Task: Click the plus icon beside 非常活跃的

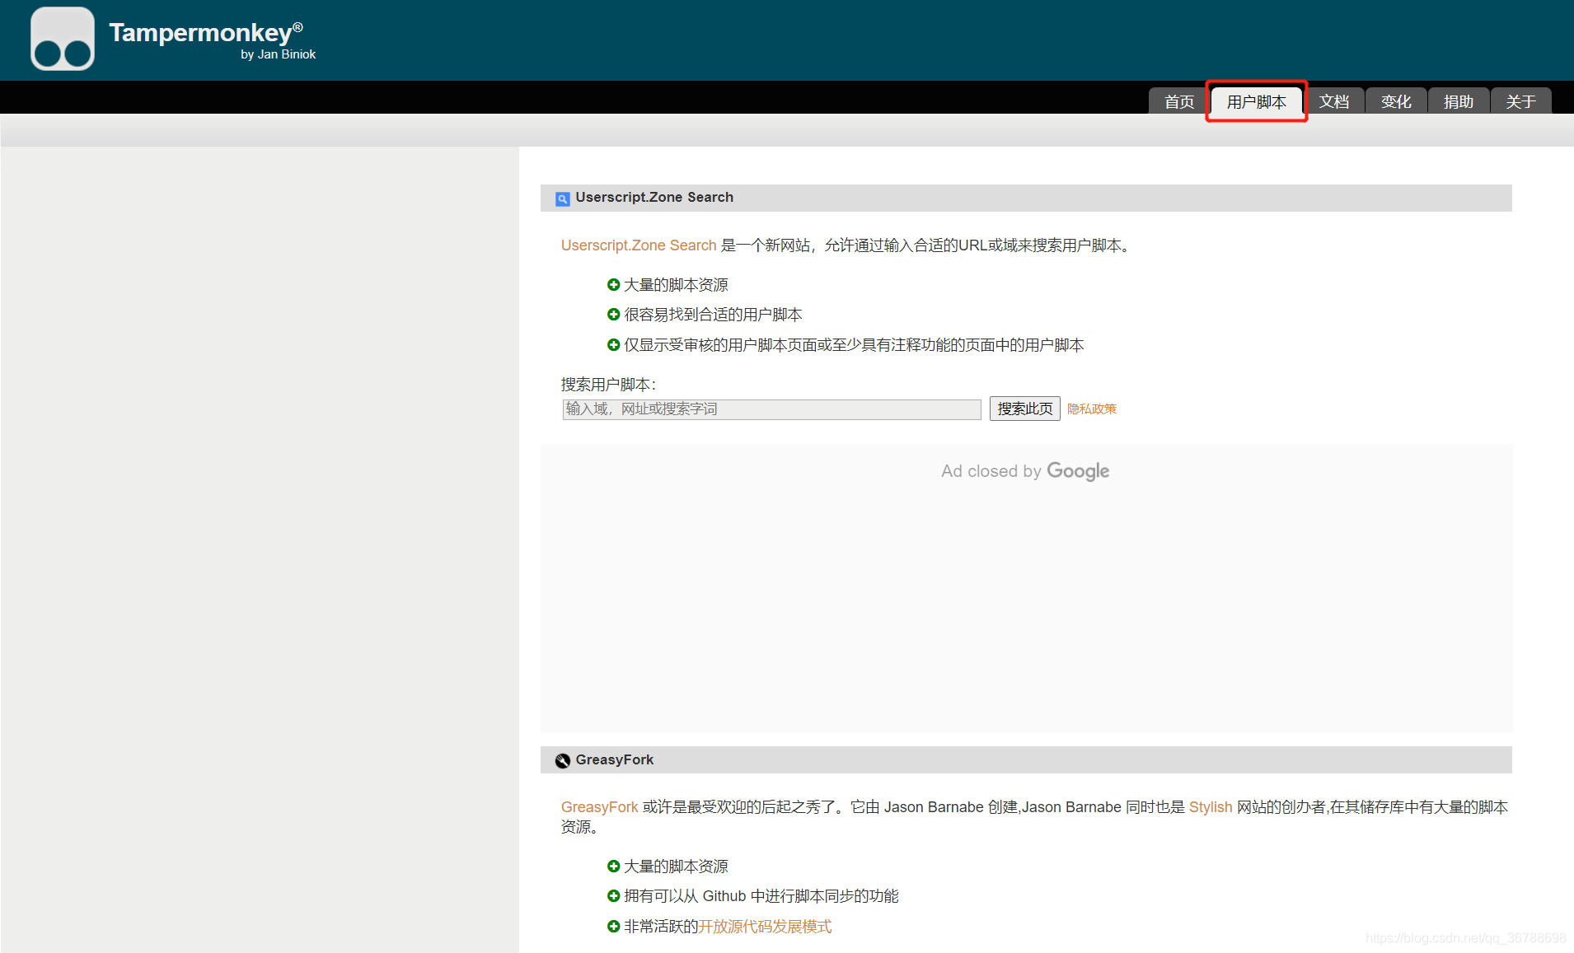Action: tap(613, 927)
